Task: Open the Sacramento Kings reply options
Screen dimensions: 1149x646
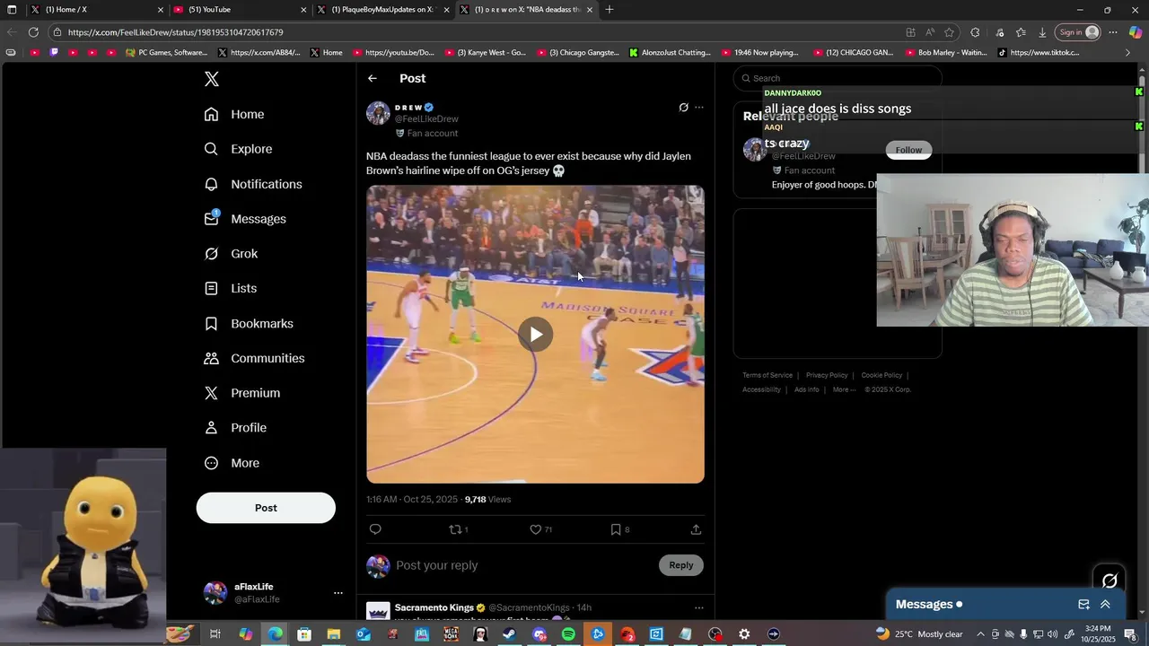Action: (699, 607)
